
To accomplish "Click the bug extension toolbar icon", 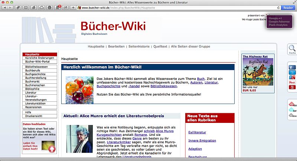I will 17,7.
